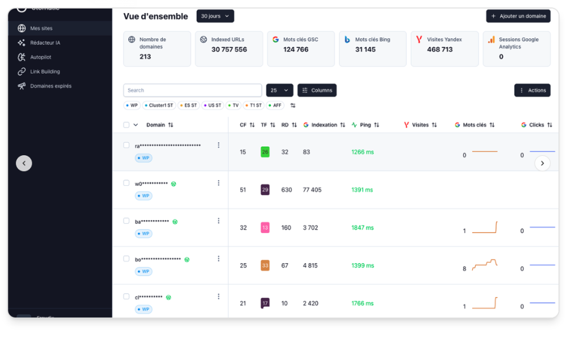The width and height of the screenshot is (579, 345).
Task: Click the orange TF 33 badge
Action: pyautogui.click(x=265, y=265)
